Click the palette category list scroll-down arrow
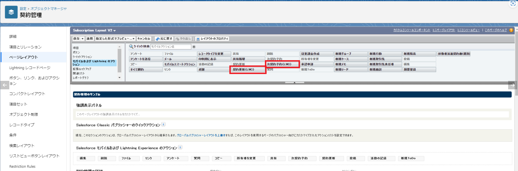Viewport: 518px width, 171px height. [120, 78]
